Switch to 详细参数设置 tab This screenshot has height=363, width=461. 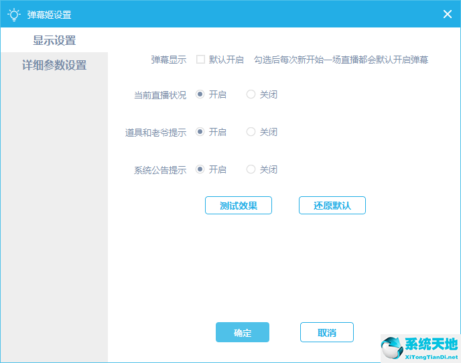coord(54,65)
